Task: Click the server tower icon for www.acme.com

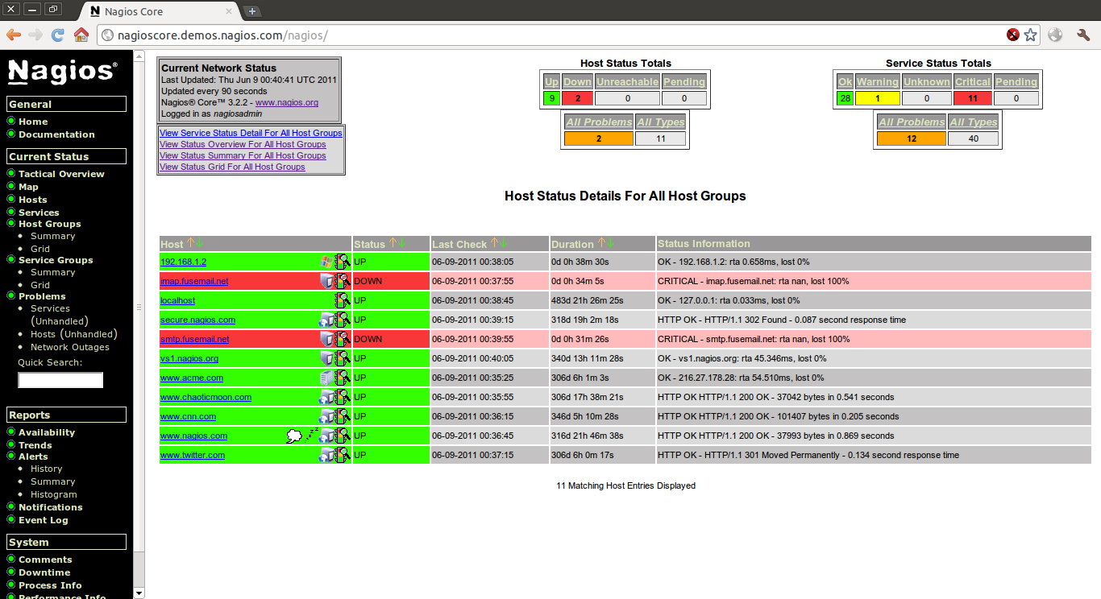Action: pos(326,377)
